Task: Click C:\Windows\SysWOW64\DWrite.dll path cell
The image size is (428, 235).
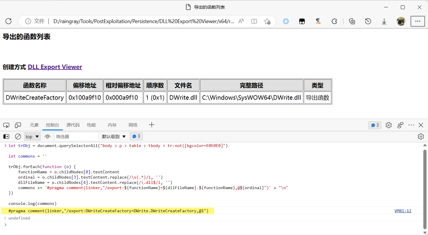Action: (x=251, y=98)
